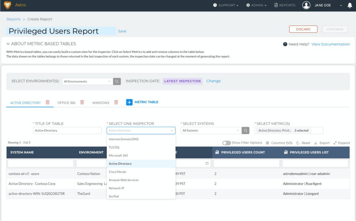356x221 pixels.
Task: Click the Export download icon
Action: tap(316, 143)
